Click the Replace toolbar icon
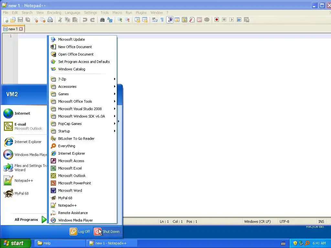Viewport: 331px width, 248px height. point(110,20)
